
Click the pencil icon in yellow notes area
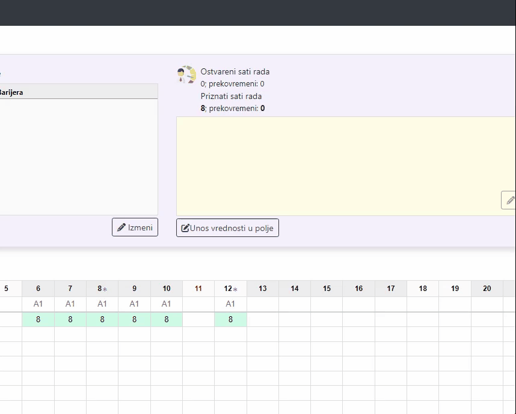509,200
